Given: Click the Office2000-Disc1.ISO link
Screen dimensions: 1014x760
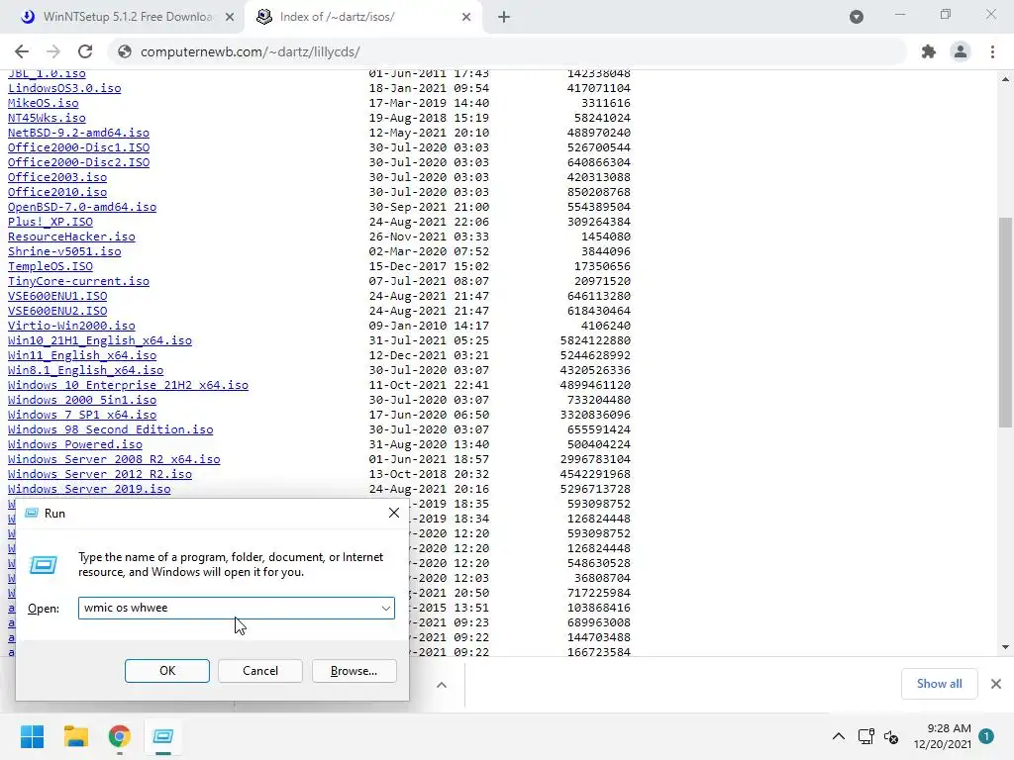Looking at the screenshot, I should (x=78, y=147).
